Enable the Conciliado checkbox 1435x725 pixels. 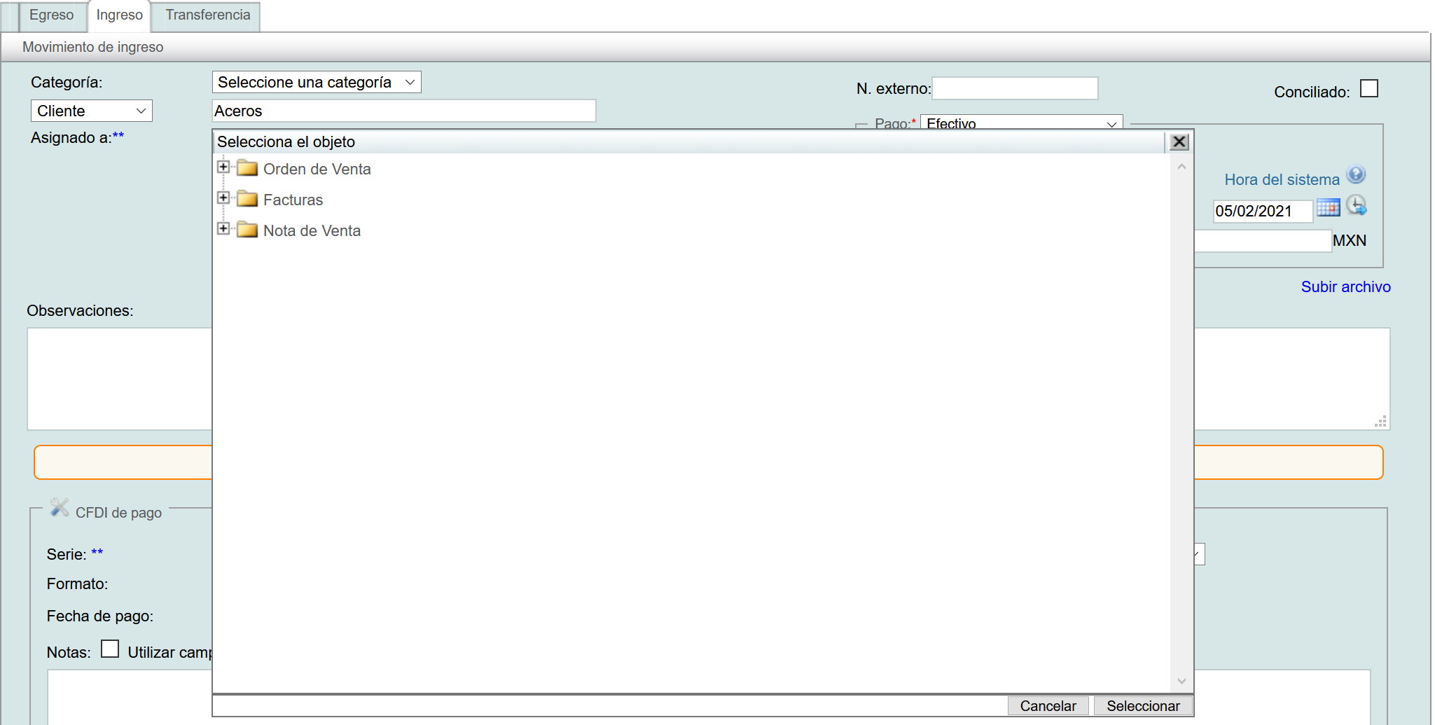coord(1368,89)
